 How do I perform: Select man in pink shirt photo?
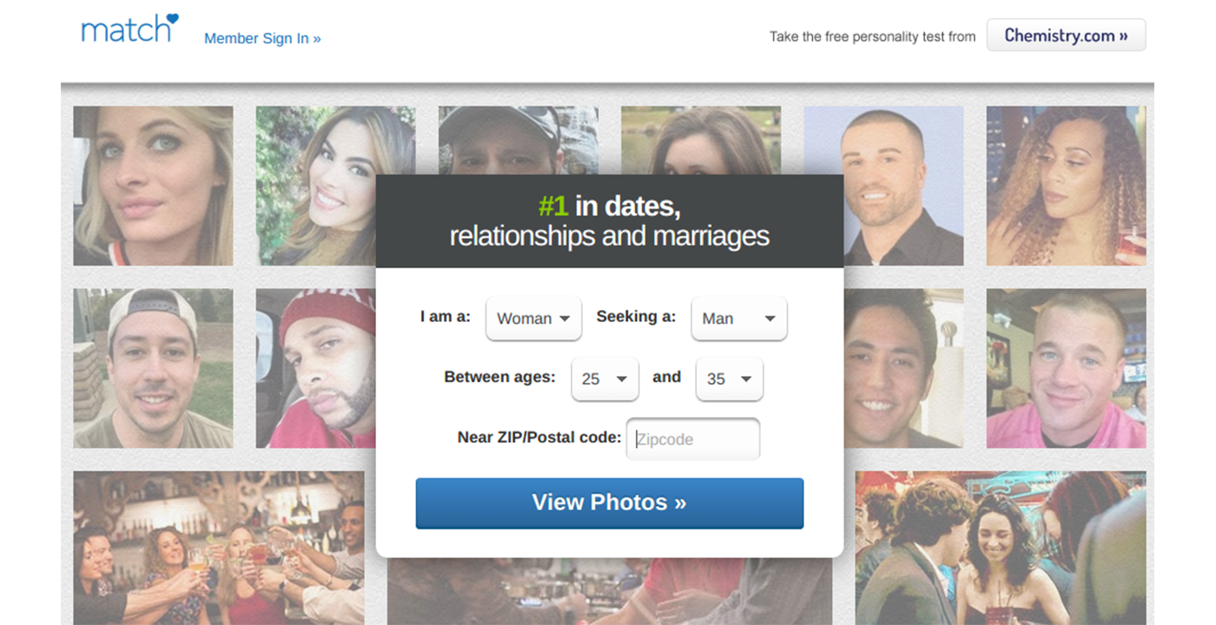pos(1066,368)
